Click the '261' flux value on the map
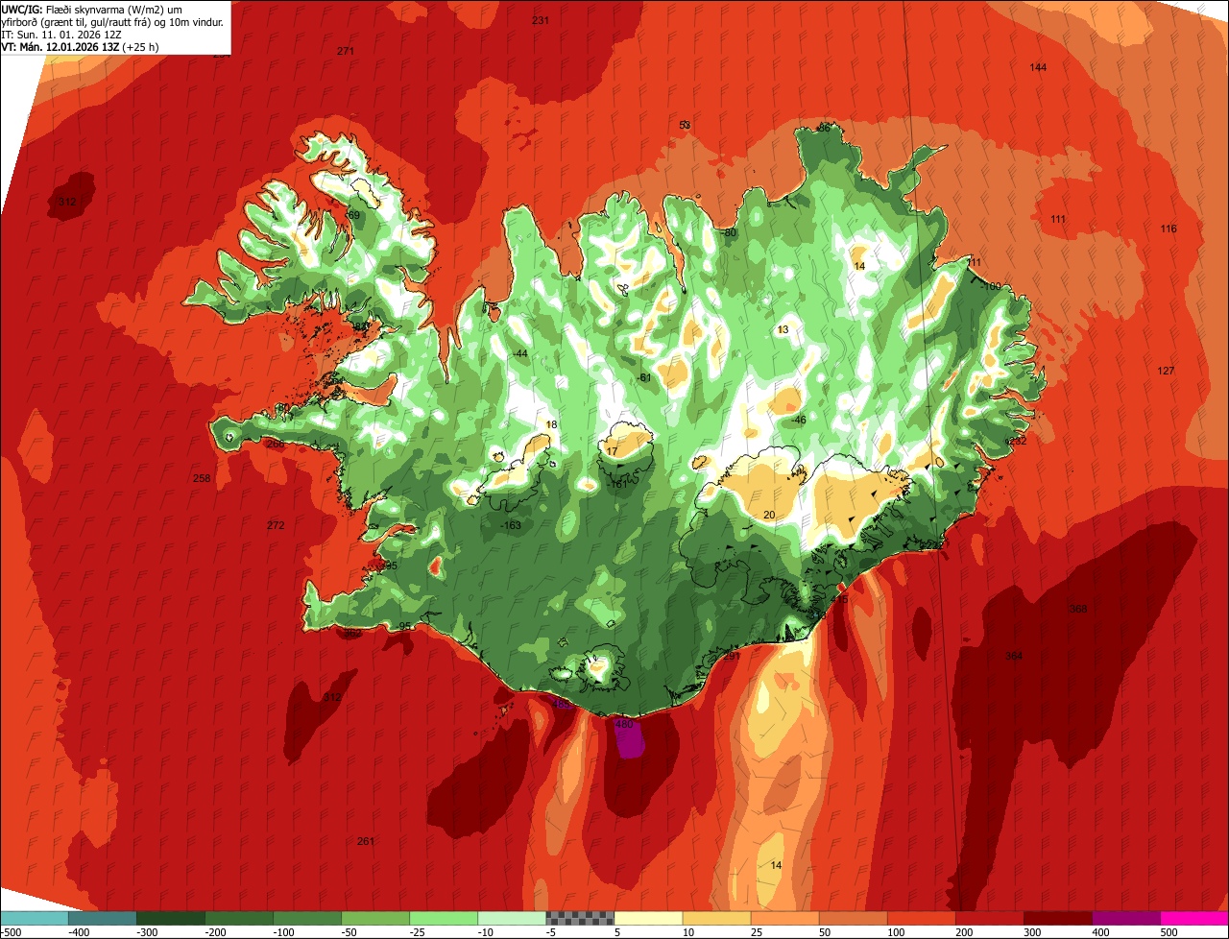 pos(365,841)
